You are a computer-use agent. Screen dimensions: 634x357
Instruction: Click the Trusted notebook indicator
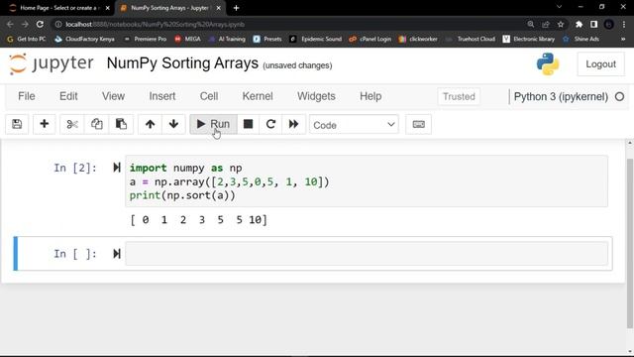(459, 97)
